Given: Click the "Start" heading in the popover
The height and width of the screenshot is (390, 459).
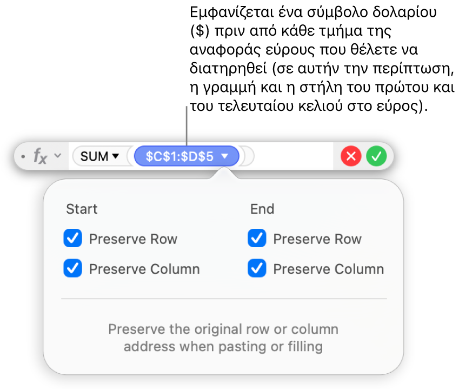Looking at the screenshot, I should click(82, 209).
